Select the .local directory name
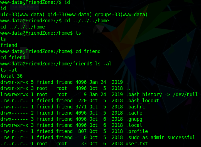The width and height of the screenshot is (201, 147). [x=134, y=125]
